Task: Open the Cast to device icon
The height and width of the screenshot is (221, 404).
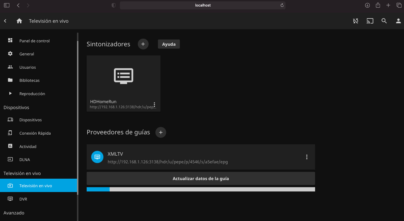Action: point(370,21)
